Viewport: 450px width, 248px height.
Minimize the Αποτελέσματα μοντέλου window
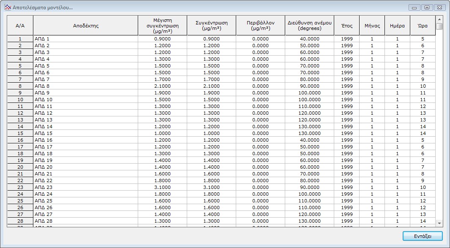point(415,8)
